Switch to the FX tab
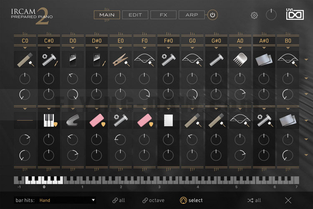This screenshot has height=209, width=313. tap(163, 15)
